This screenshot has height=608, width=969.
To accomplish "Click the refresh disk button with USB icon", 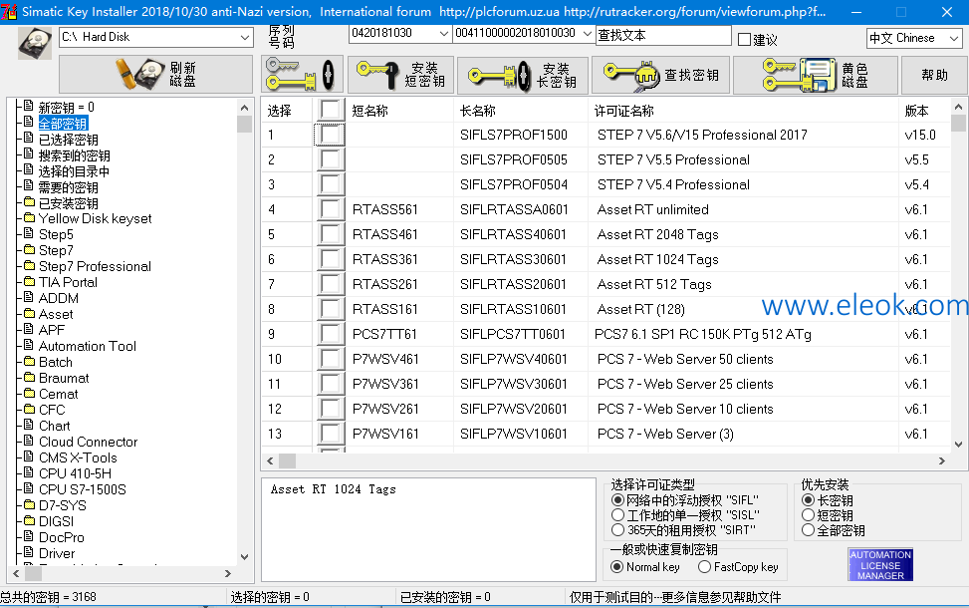I will click(x=155, y=74).
